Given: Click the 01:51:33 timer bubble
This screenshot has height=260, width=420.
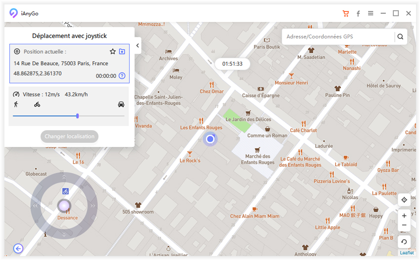Looking at the screenshot, I should click(x=232, y=64).
